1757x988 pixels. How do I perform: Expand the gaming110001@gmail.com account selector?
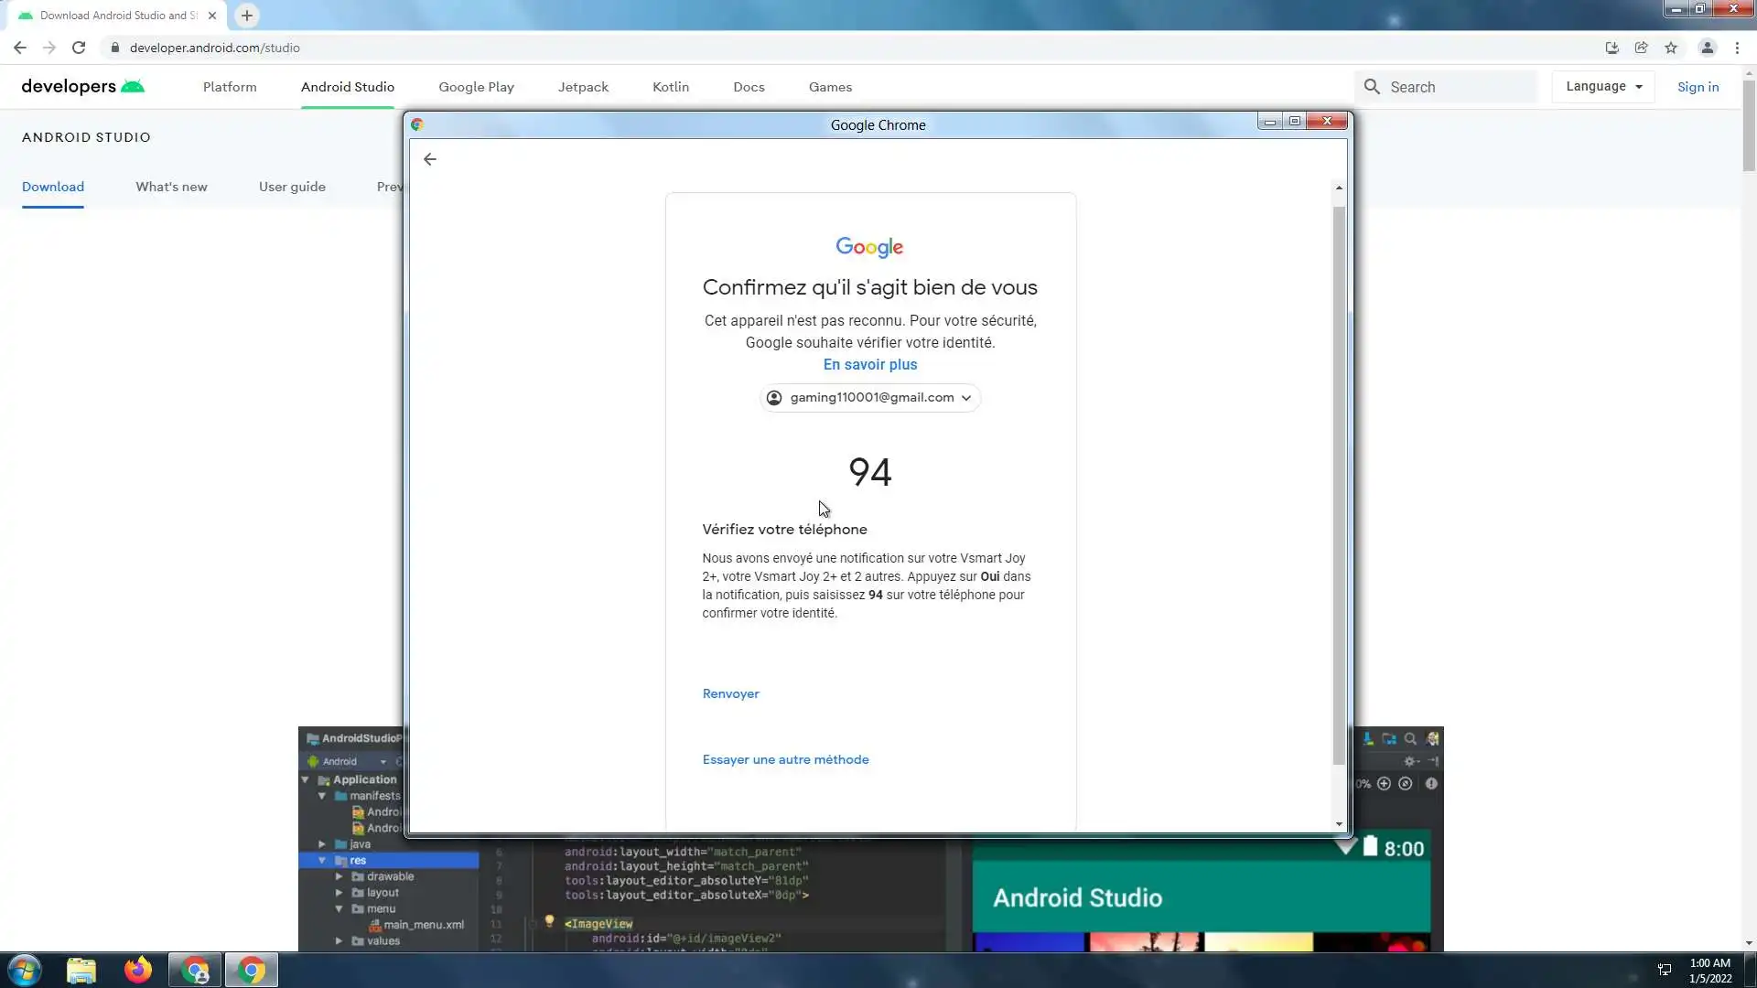point(870,398)
